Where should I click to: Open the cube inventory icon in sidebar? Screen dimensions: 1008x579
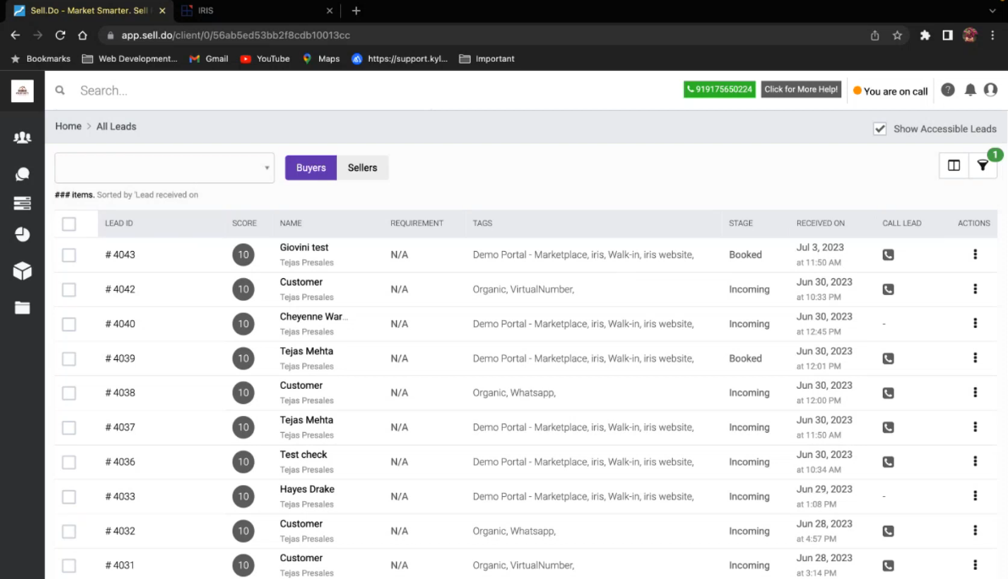click(22, 270)
